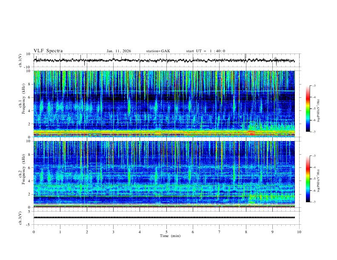The image size is (337, 260).
Task: Click the ch.1 "Frequency (kHz)" axis label
Action: 23,99
